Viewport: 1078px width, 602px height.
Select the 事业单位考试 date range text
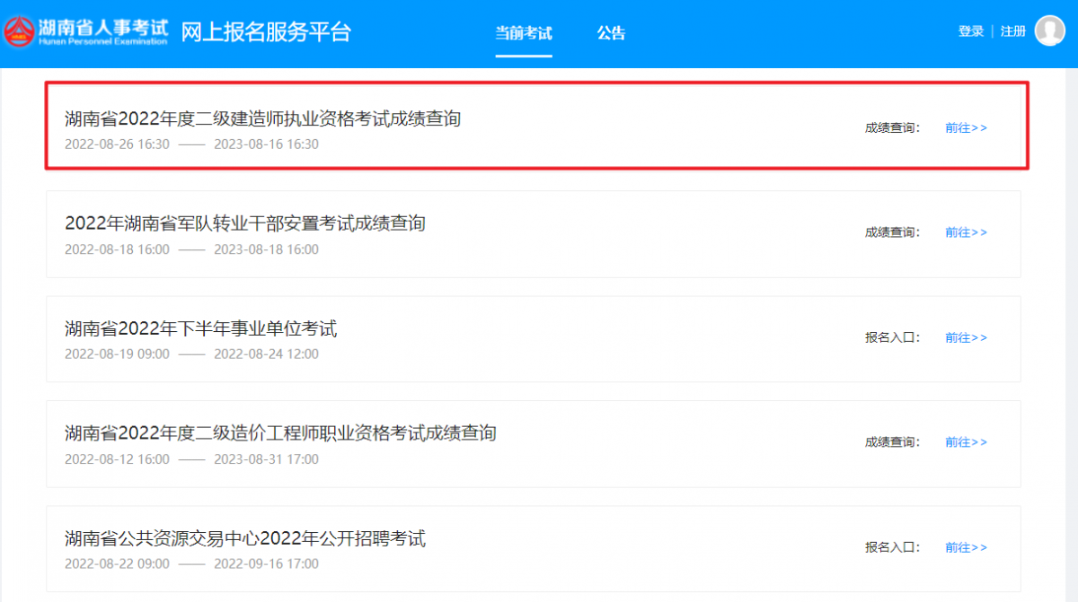[x=191, y=354]
